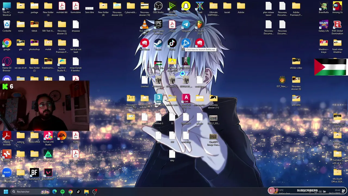Switch to OBS in the taskbar
348x196 pixels.
(x=94, y=192)
